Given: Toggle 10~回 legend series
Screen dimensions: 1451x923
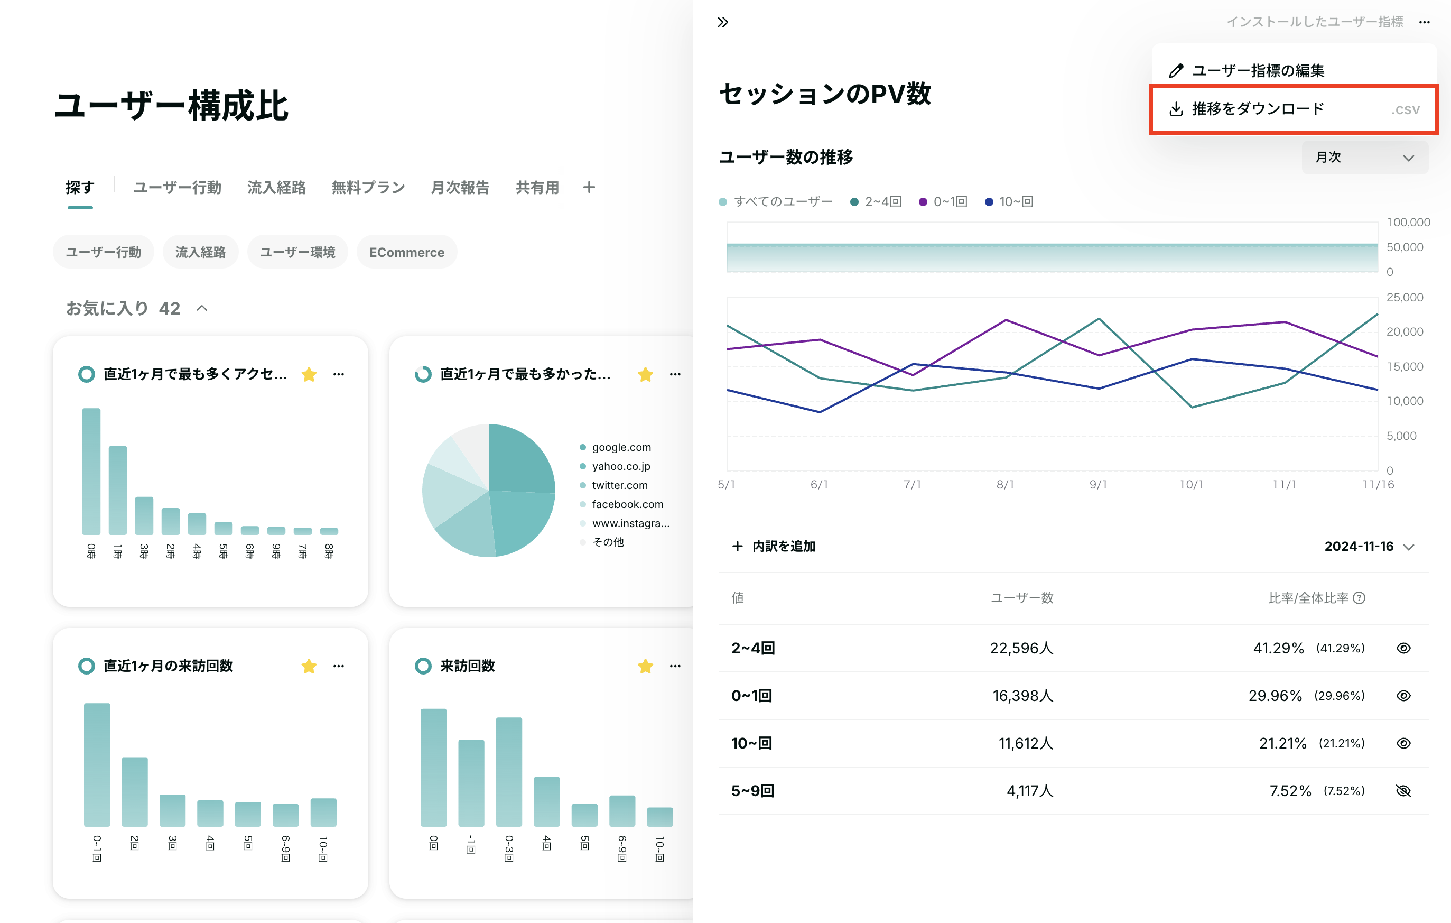Looking at the screenshot, I should (1009, 202).
